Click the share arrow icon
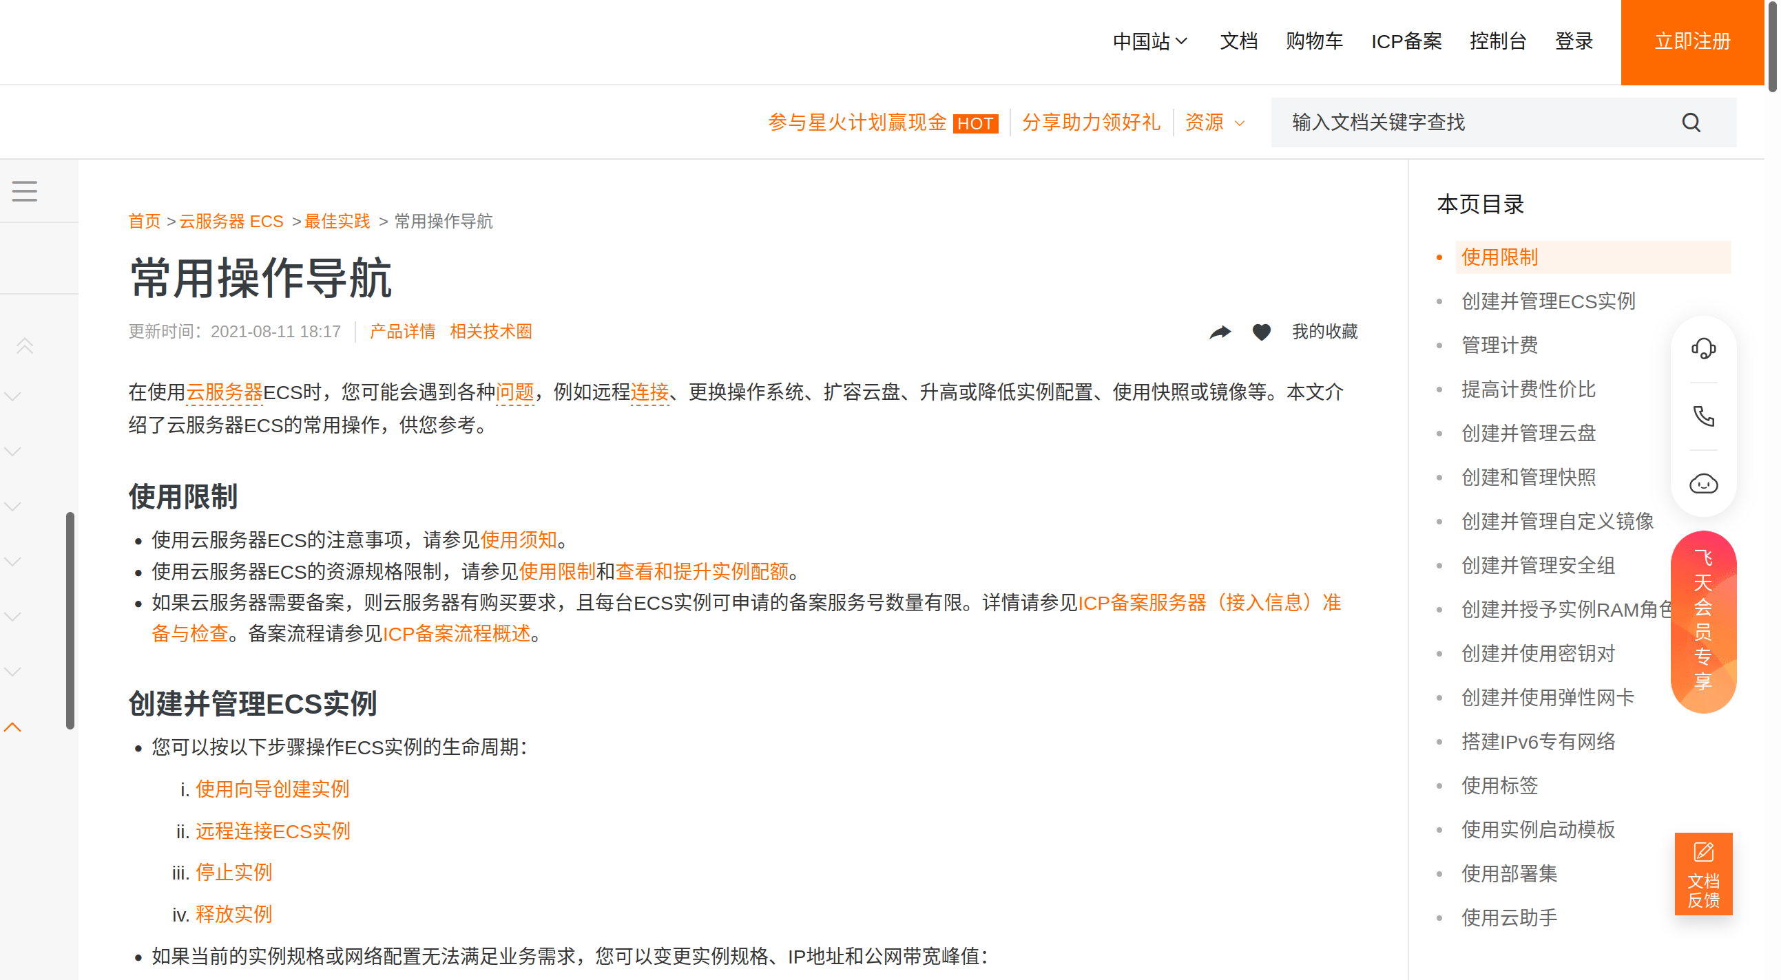 [x=1220, y=332]
